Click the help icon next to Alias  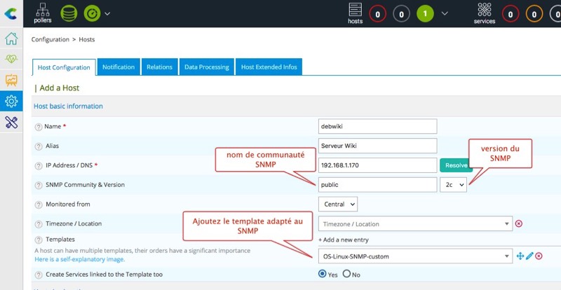[39, 146]
